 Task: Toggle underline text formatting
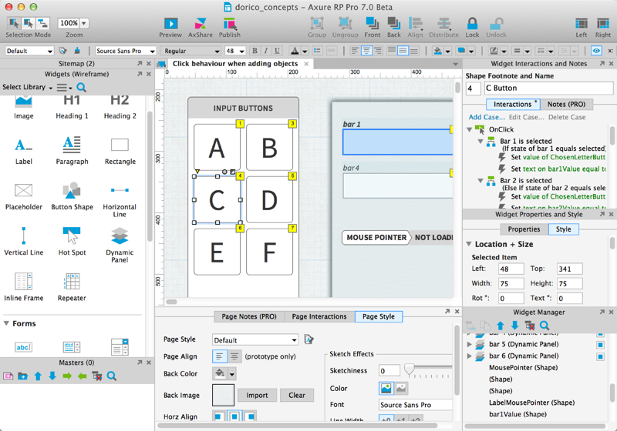pyautogui.click(x=277, y=51)
